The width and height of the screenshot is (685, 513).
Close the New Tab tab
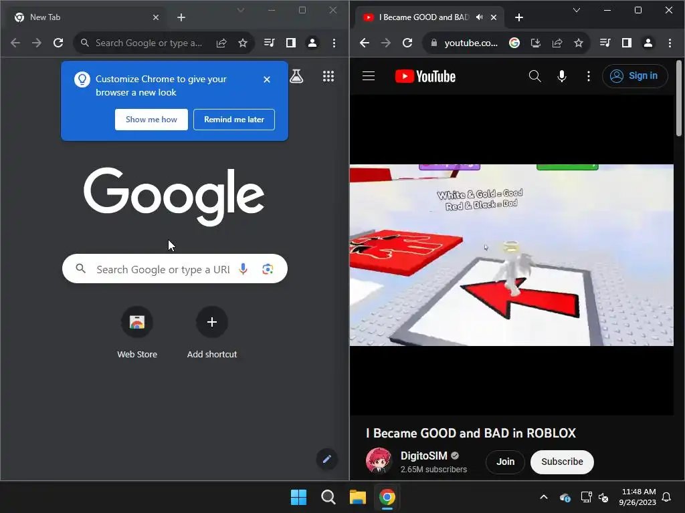pos(156,17)
